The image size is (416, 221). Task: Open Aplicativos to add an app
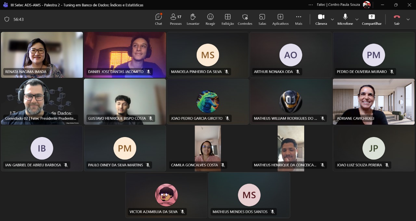[280, 19]
